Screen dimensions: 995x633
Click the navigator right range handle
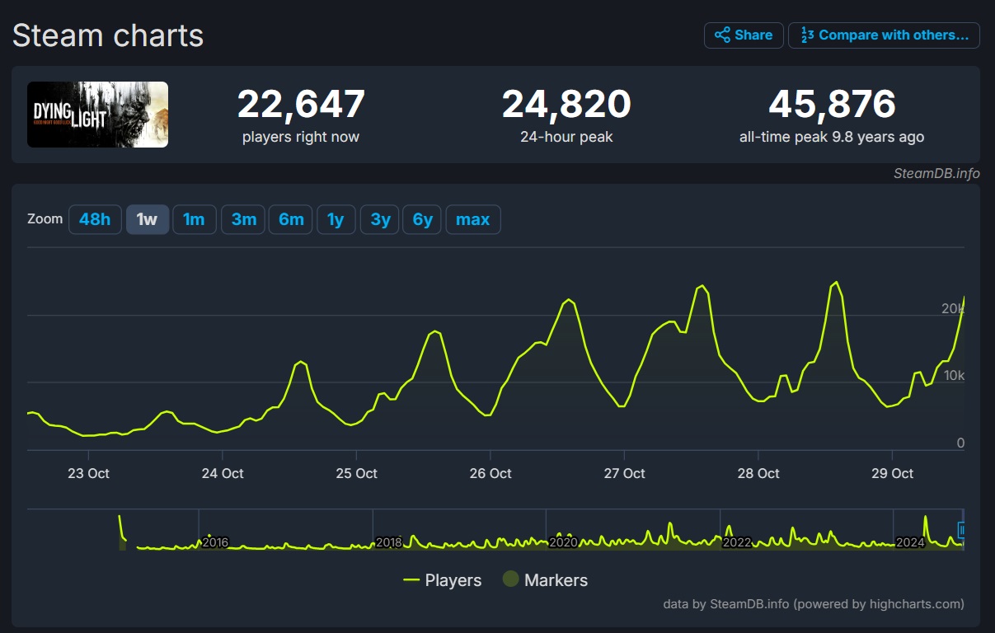pos(960,530)
